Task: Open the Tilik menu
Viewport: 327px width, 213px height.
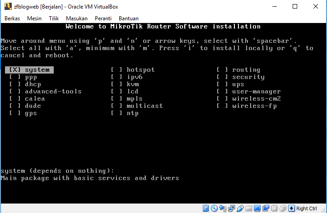Action: [x=54, y=19]
